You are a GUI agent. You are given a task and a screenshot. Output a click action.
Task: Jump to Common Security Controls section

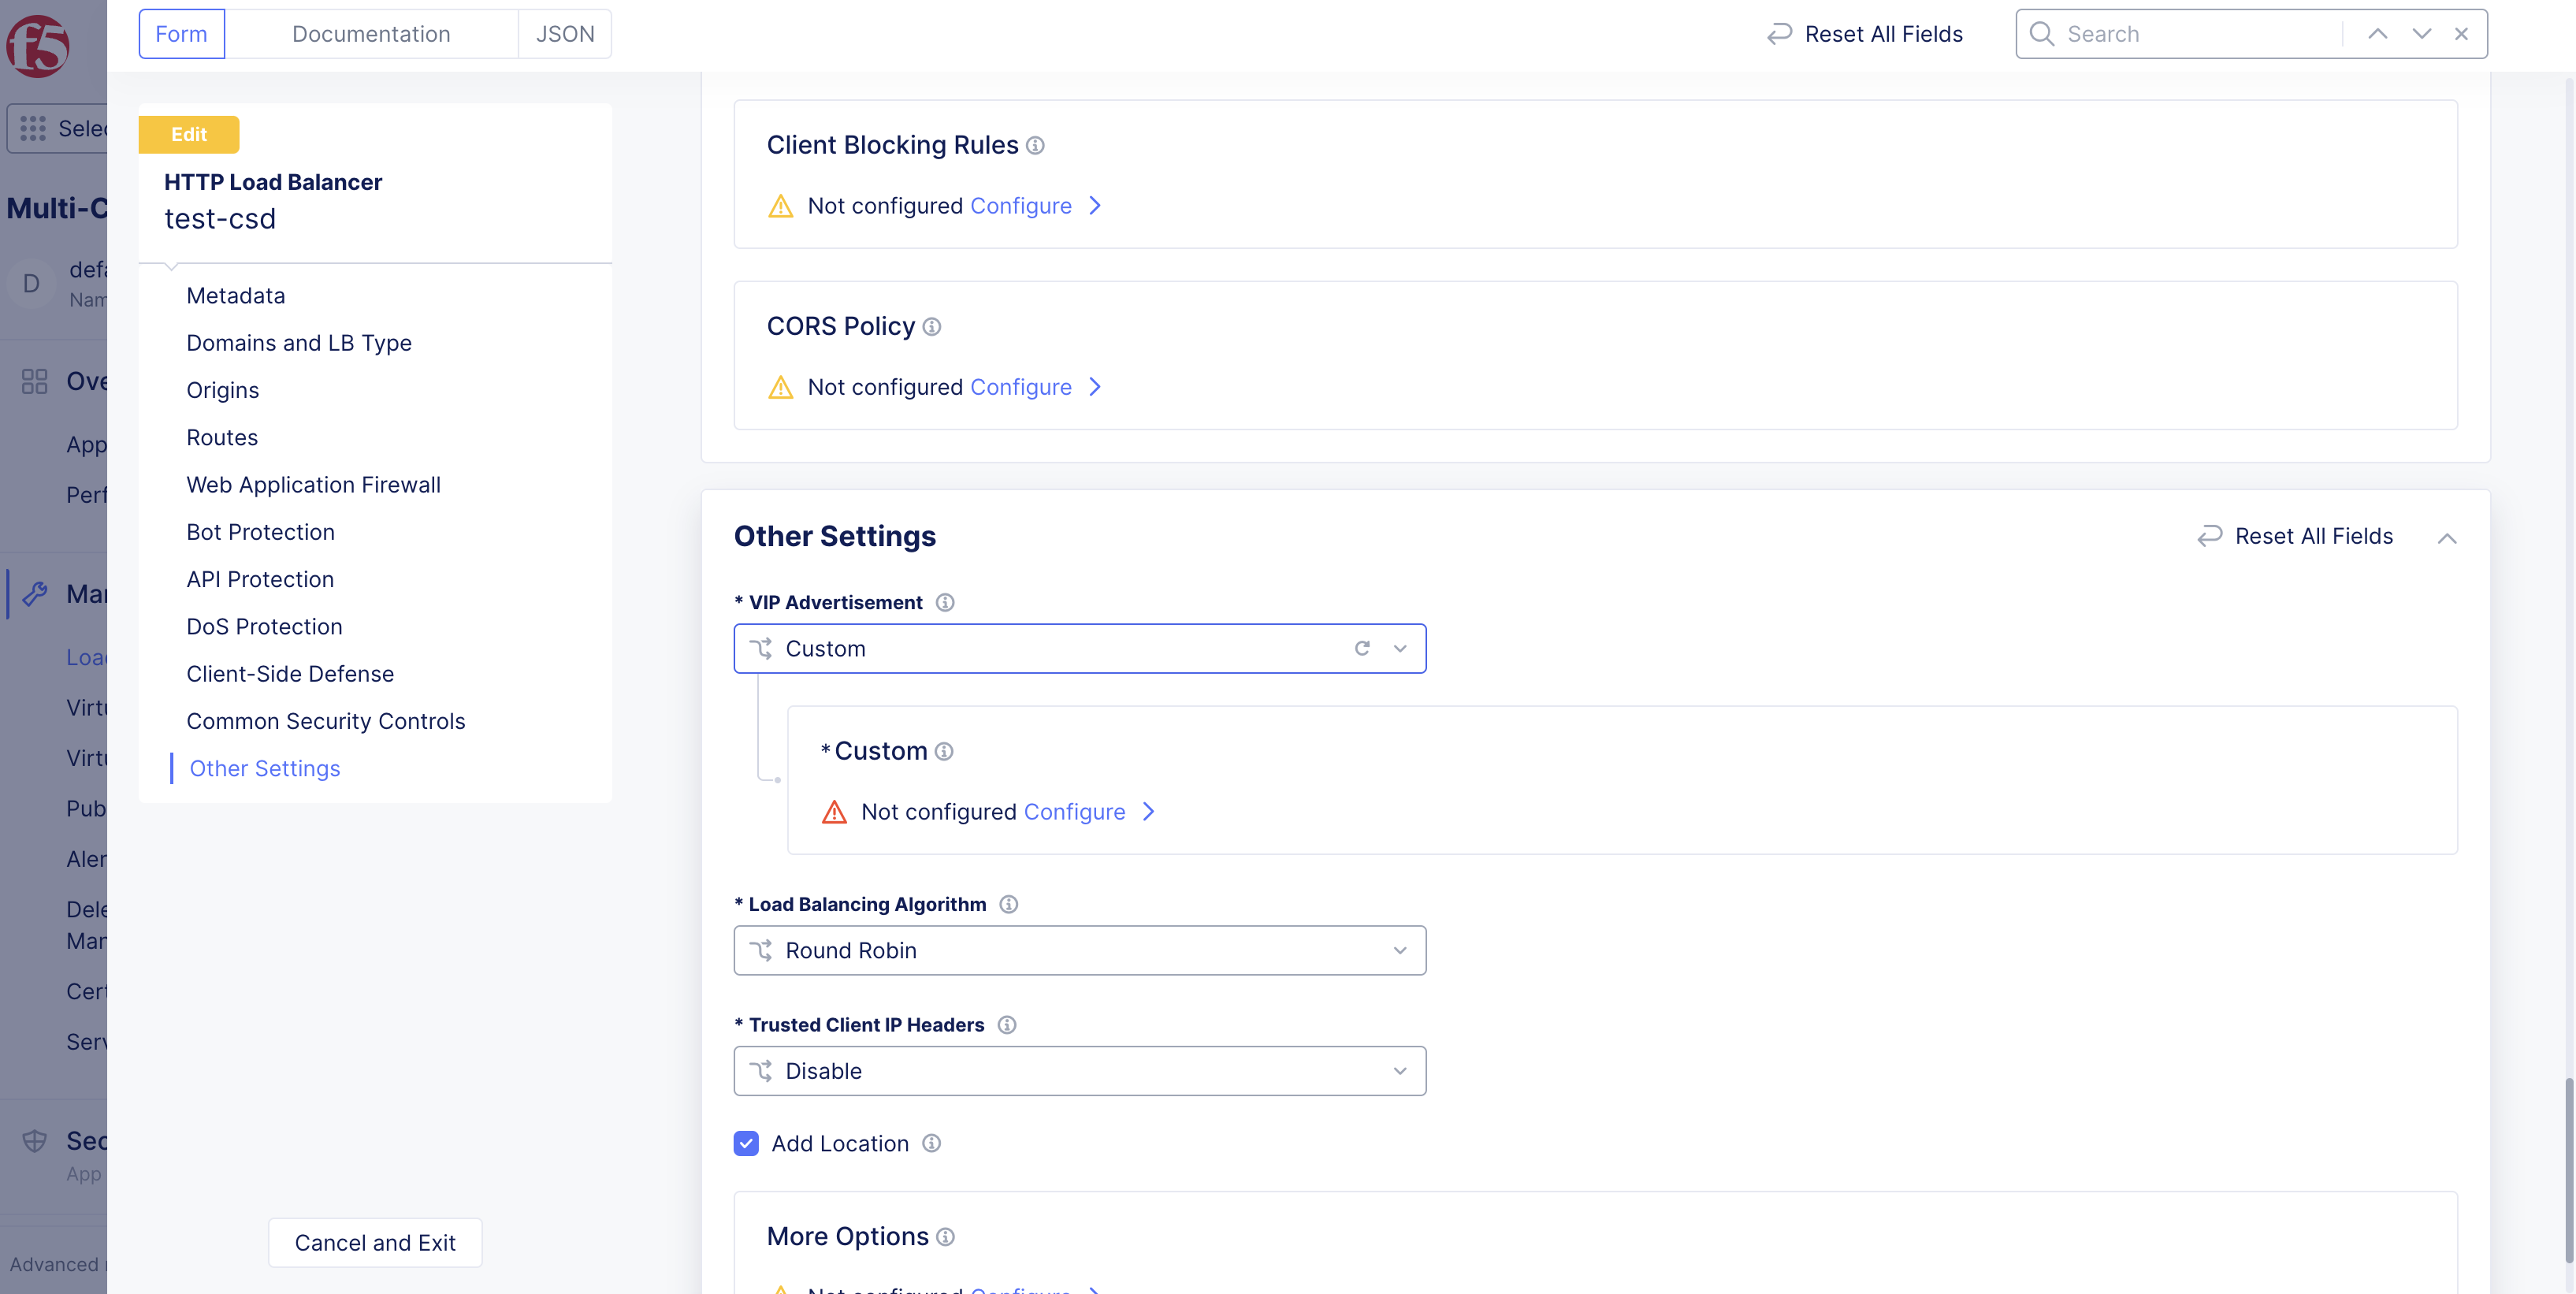tap(326, 721)
